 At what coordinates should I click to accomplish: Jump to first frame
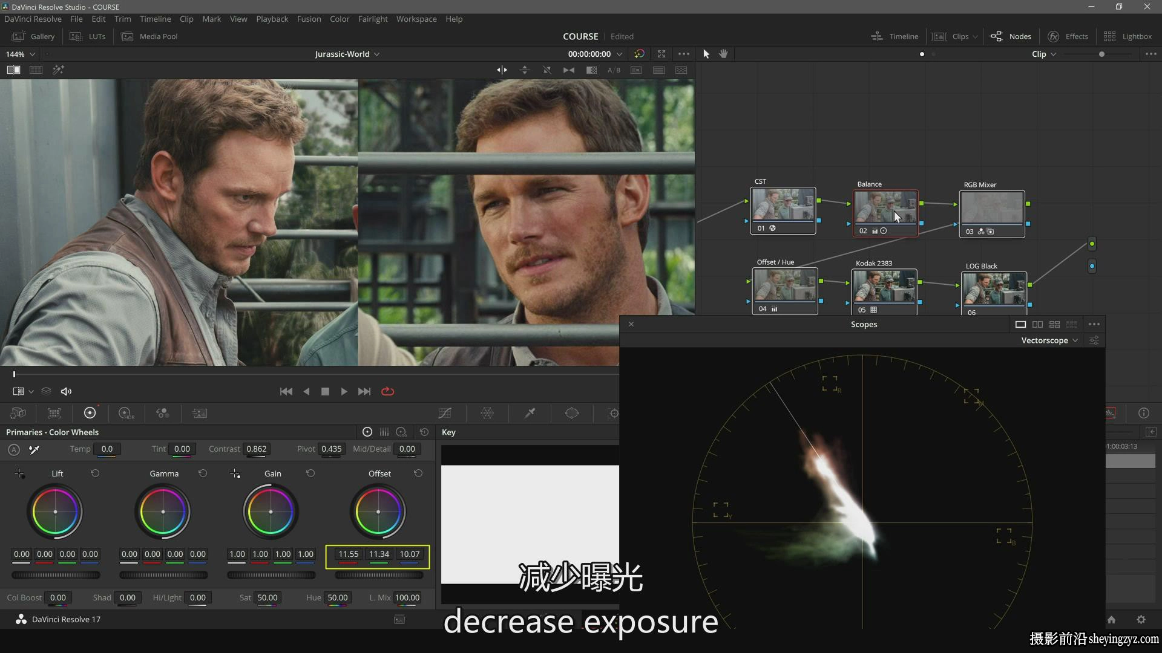click(286, 391)
